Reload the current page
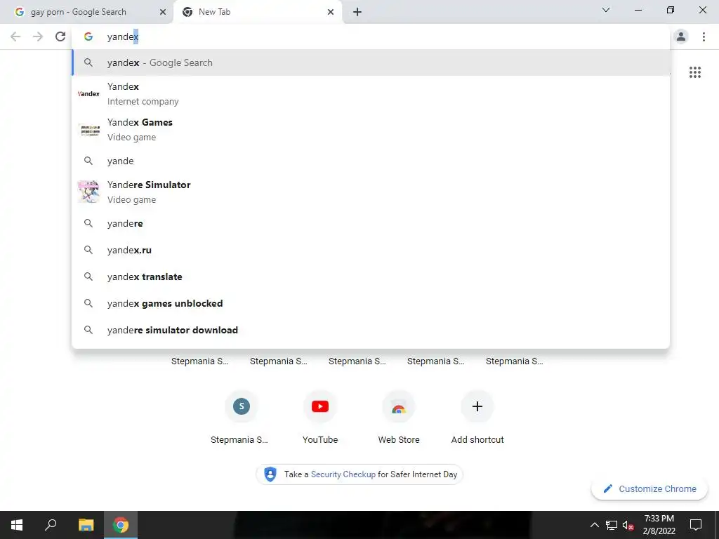This screenshot has width=719, height=539. click(60, 36)
